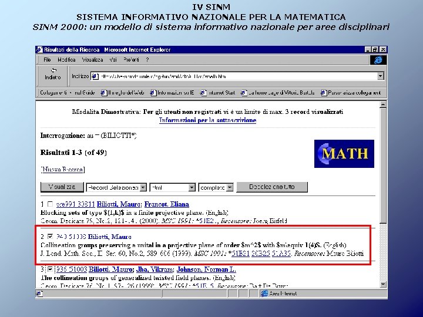Open Biliotti, Mauro link in result 3
Image resolution: width=423 pixels, height=317 pixels.
(x=110, y=269)
